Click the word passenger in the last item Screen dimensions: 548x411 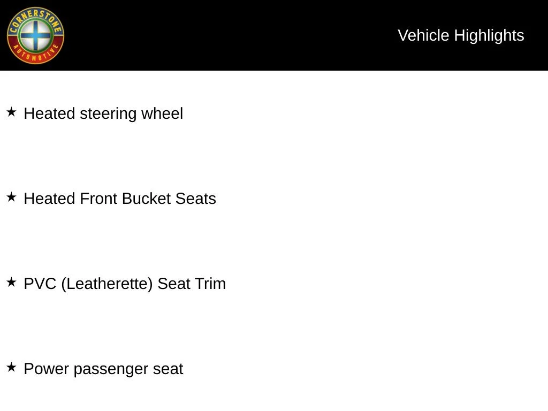coord(111,370)
